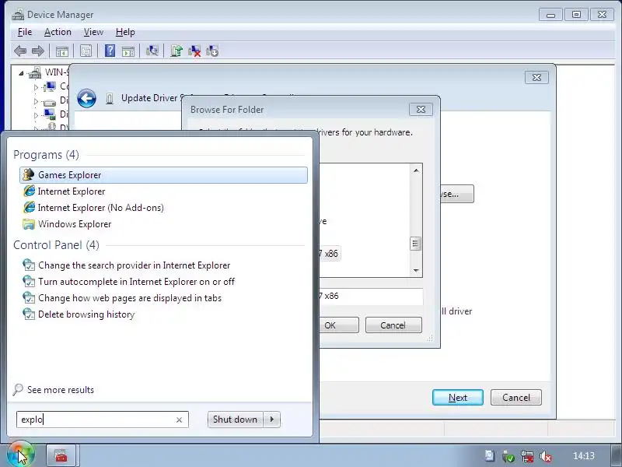This screenshot has height=467, width=622.
Task: Click See more results link
Action: pos(61,390)
